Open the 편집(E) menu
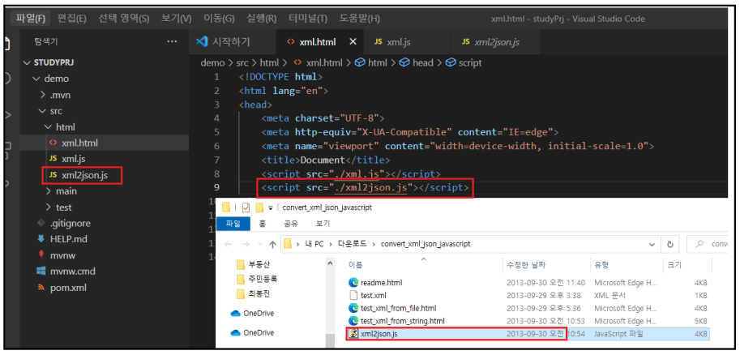 (72, 19)
